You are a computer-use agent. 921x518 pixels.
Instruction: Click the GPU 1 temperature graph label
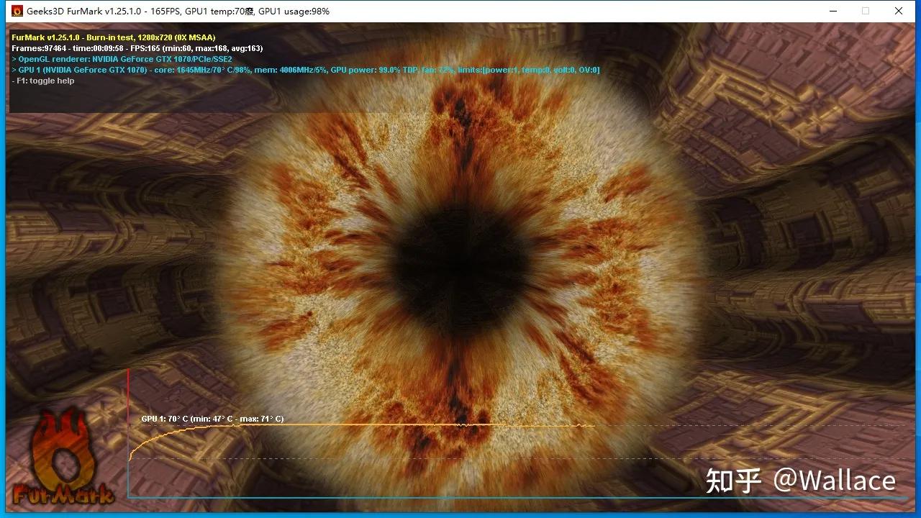[x=212, y=419]
